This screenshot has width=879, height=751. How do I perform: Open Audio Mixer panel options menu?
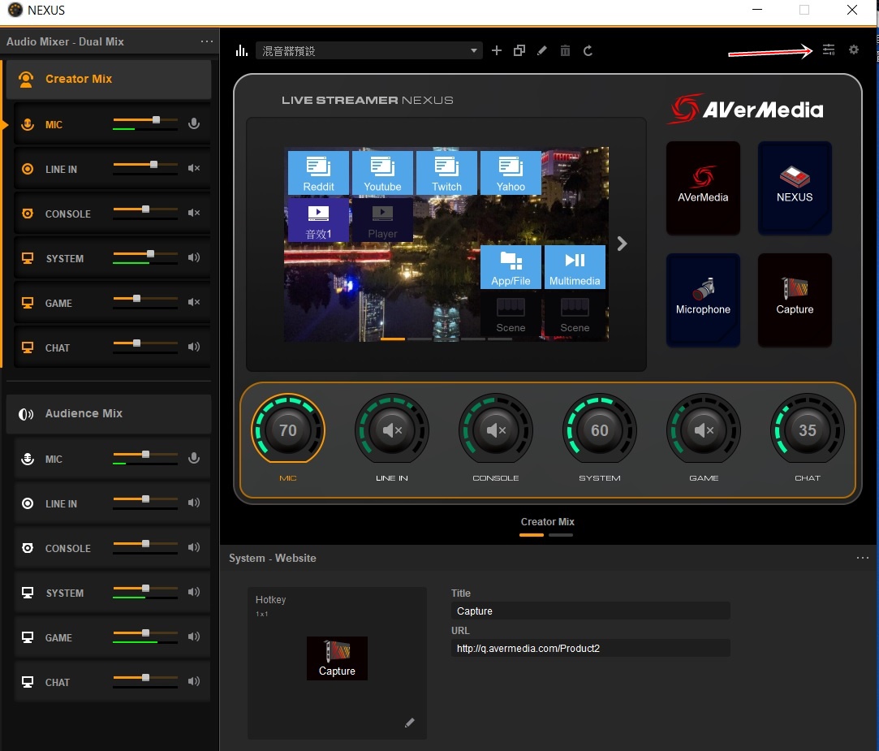(x=207, y=41)
